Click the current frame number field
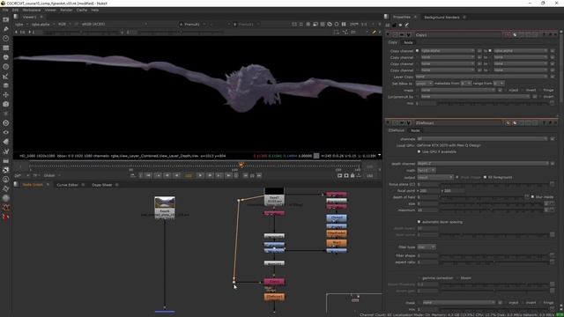Image resolution: width=564 pixels, height=317 pixels. click(x=189, y=175)
